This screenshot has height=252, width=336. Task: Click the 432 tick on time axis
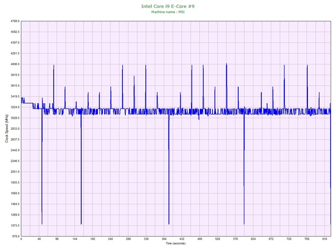182,239
